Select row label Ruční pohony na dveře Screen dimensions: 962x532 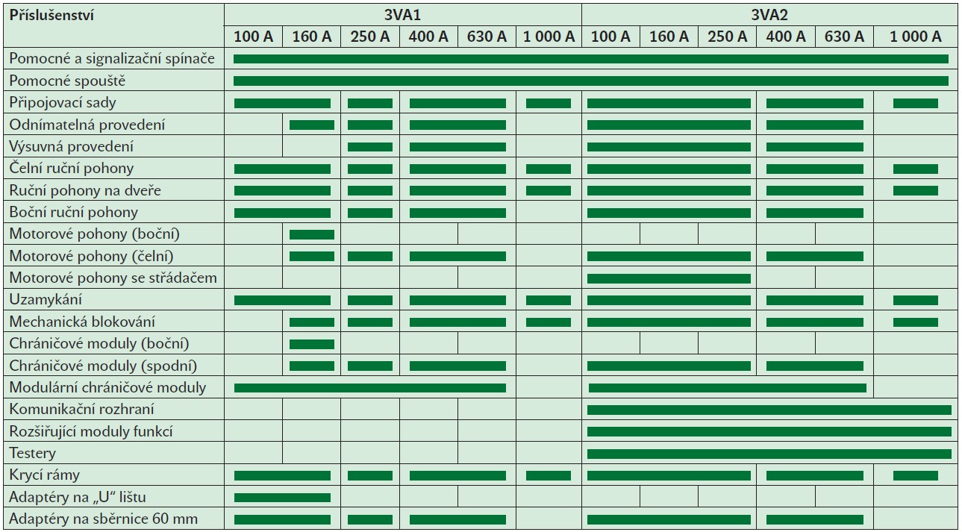[x=85, y=190]
